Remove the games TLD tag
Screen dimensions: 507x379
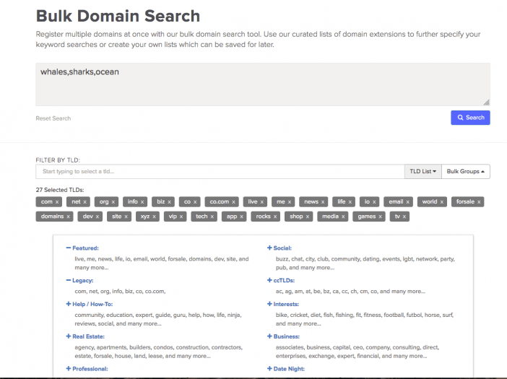click(380, 217)
